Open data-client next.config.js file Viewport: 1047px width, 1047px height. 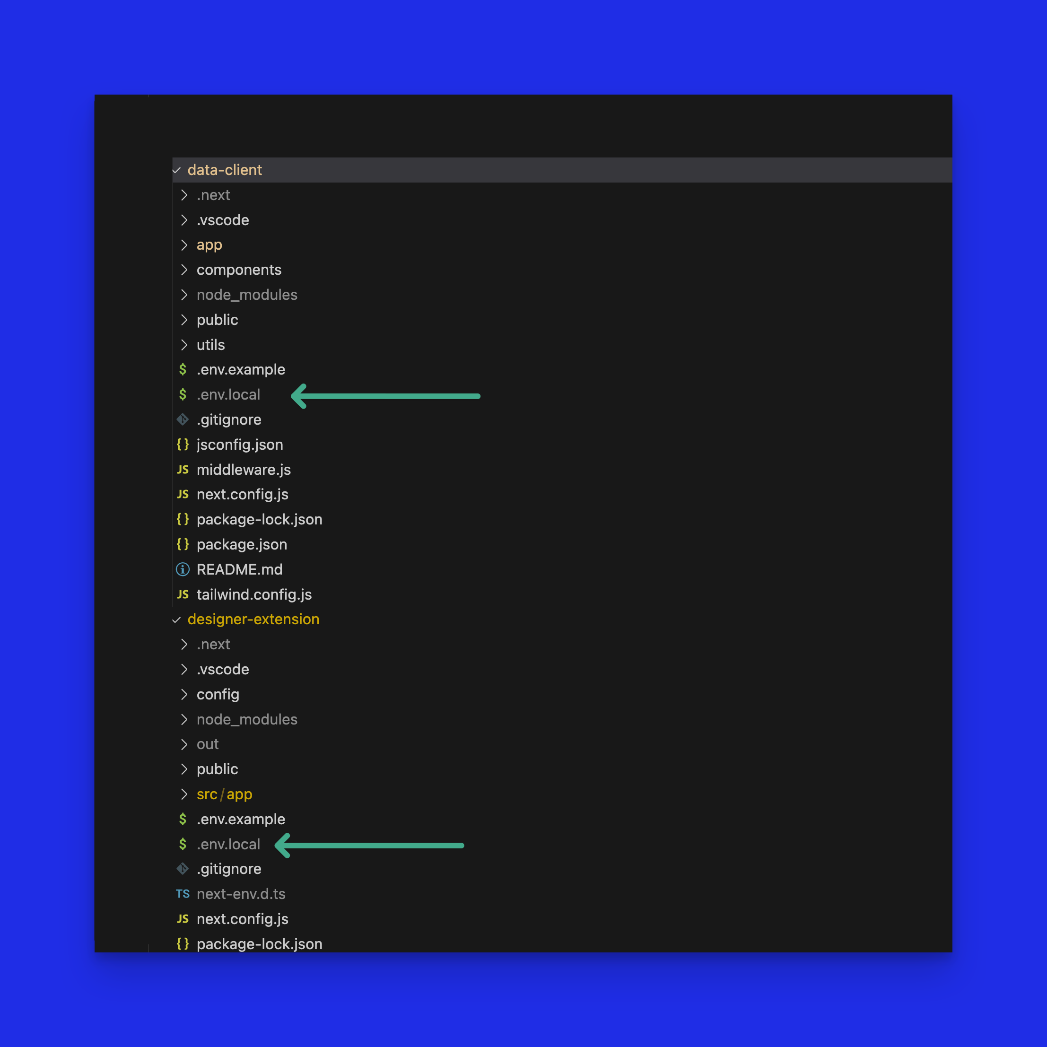[242, 494]
